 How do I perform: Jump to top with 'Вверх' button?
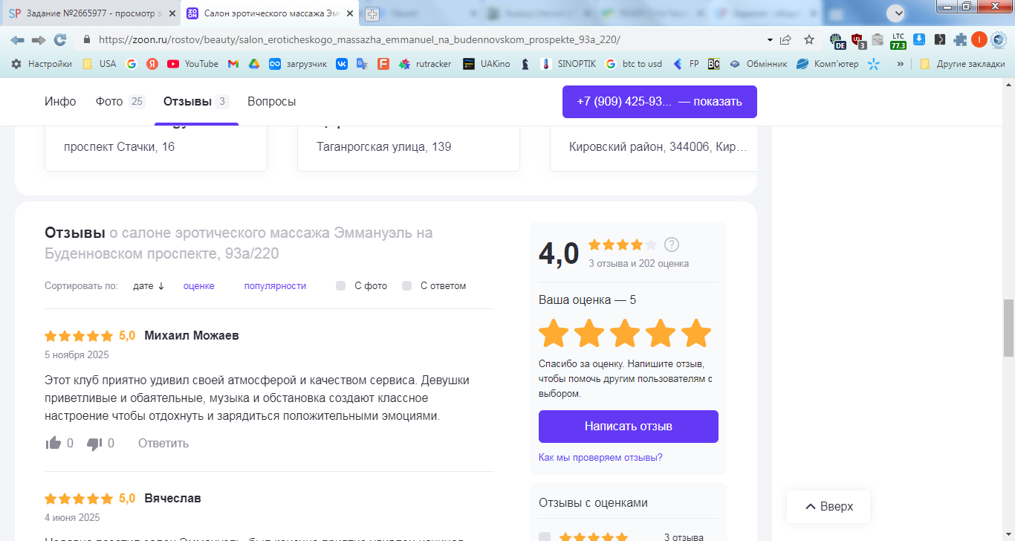828,507
